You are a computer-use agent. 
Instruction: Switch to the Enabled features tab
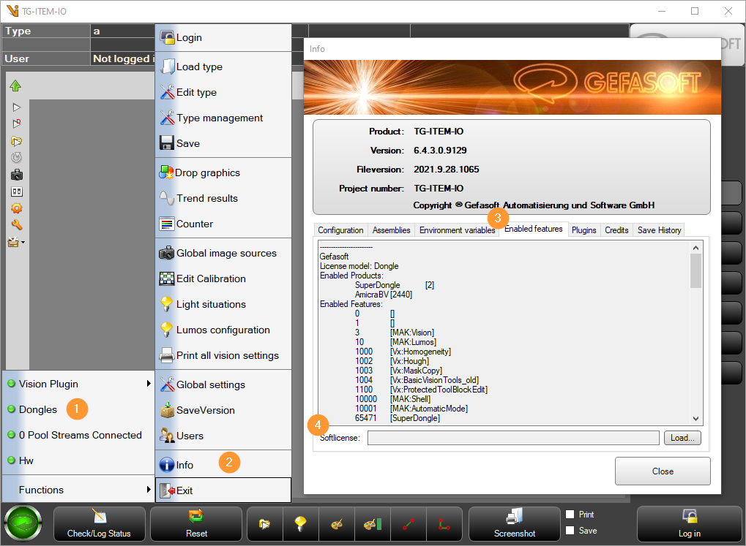534,229
